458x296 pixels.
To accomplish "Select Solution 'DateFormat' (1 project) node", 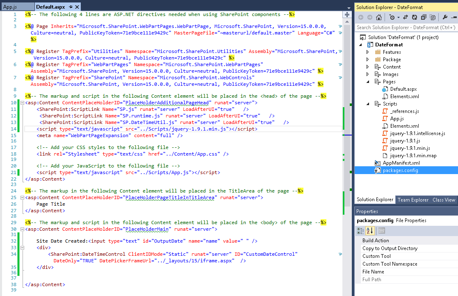I will (x=403, y=37).
